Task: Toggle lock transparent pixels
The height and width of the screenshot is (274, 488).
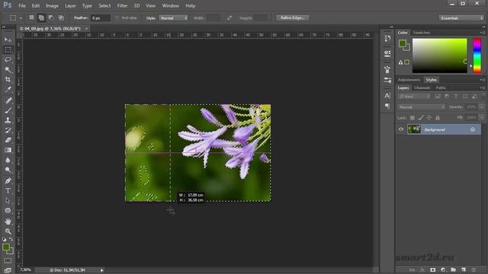Action: 412,118
